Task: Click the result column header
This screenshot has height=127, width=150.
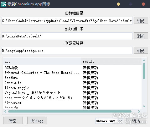Action: (111, 61)
